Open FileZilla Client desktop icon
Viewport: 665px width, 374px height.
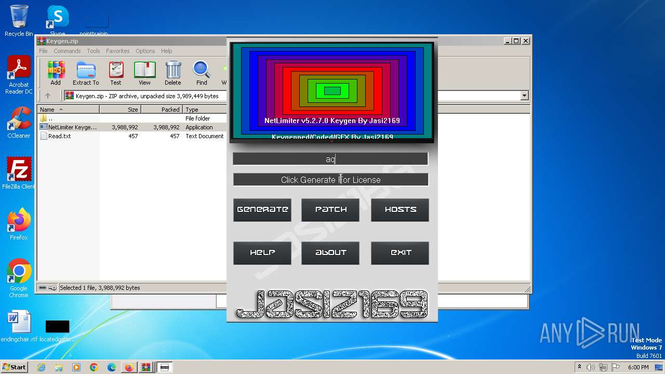point(19,173)
